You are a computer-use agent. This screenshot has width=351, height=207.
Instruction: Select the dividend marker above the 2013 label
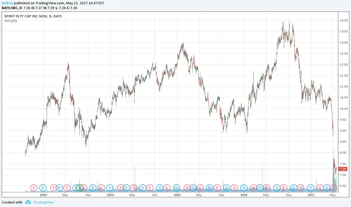(43, 187)
